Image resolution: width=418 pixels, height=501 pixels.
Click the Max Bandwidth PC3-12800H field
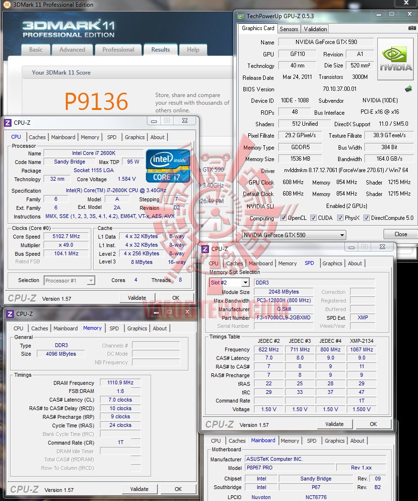(284, 300)
